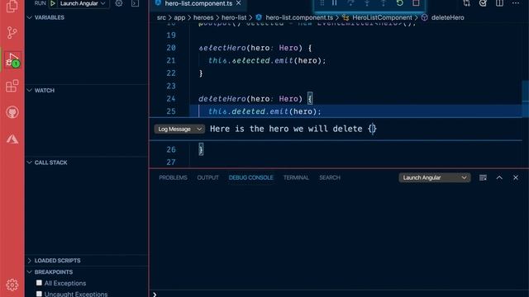Open the debug console icon in Run header
This screenshot has height=297, width=529.
tap(135, 3)
